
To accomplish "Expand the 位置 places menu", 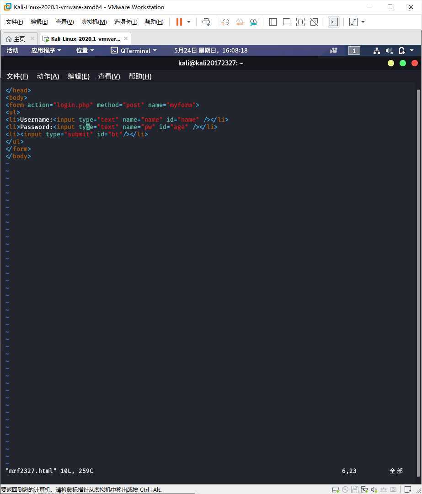I will [85, 50].
